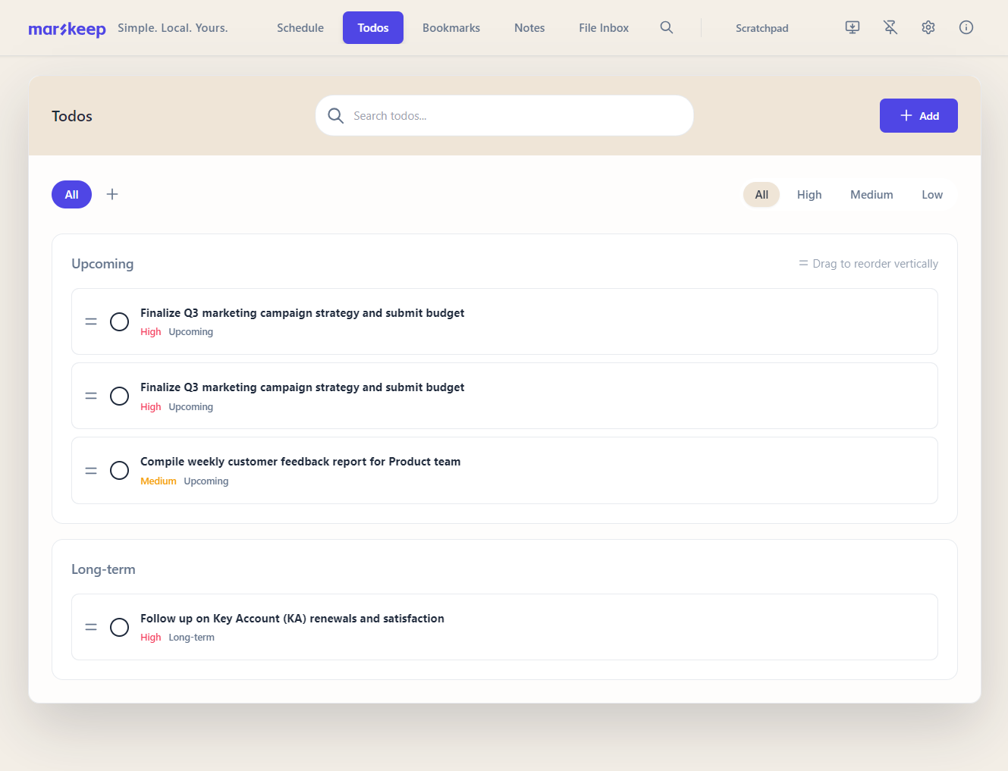Open settings with the gear icon
Image resolution: width=1008 pixels, height=771 pixels.
[x=928, y=27]
